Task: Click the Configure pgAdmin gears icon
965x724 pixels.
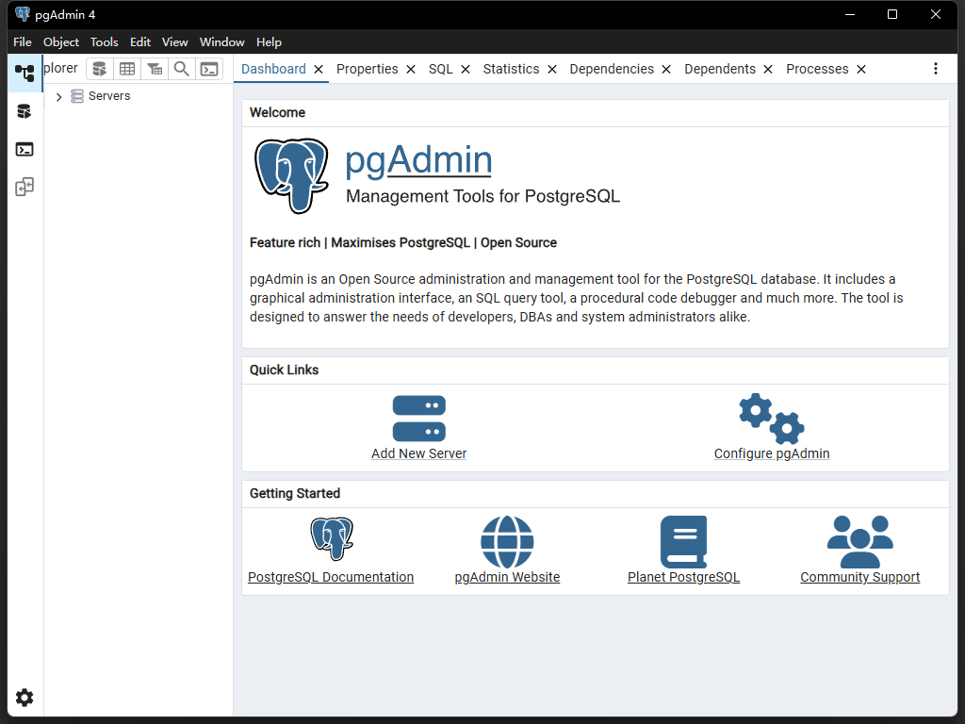Action: click(x=772, y=419)
